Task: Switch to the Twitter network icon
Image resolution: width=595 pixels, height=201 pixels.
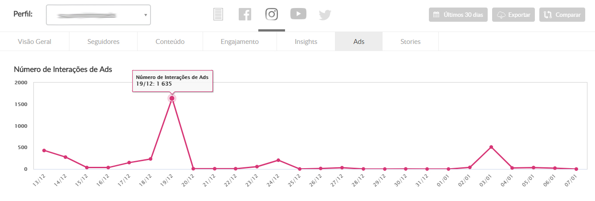Action: coord(325,15)
